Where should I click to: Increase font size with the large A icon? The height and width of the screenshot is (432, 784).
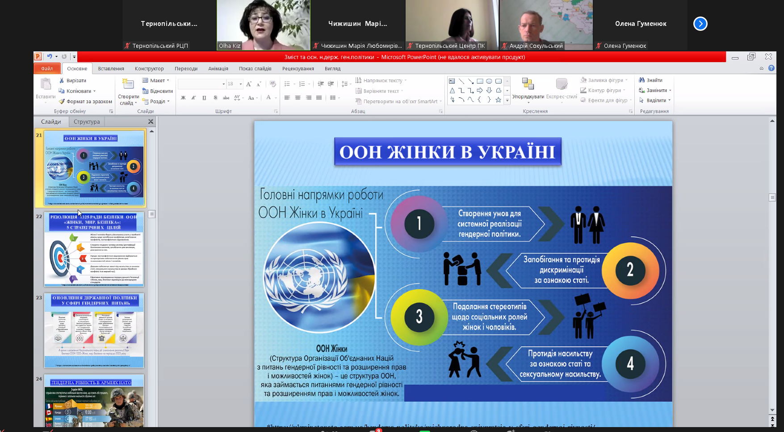pyautogui.click(x=249, y=84)
